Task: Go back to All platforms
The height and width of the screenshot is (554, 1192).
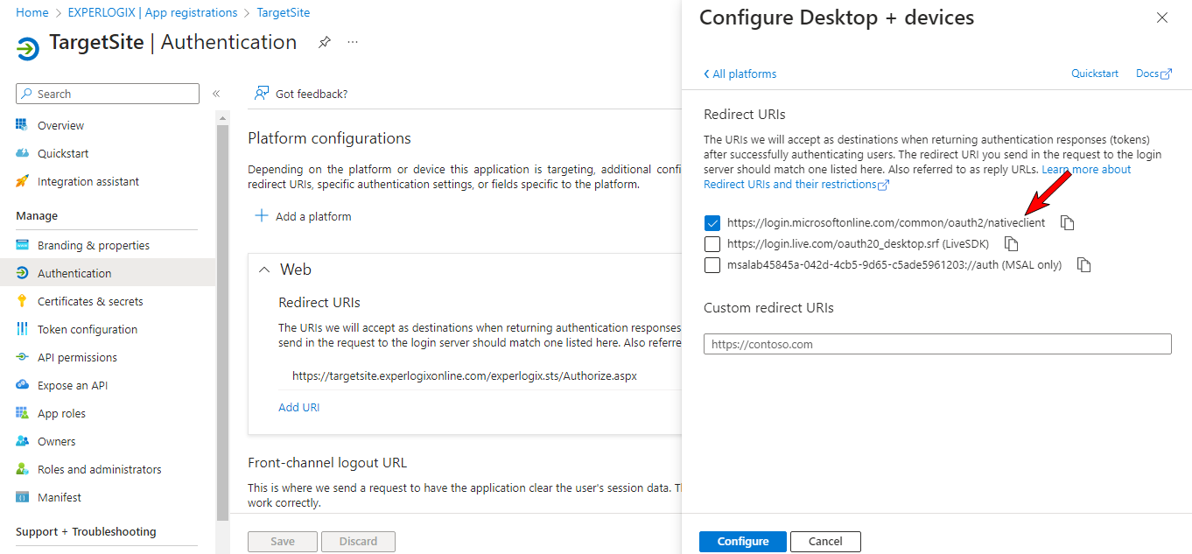Action: 740,74
